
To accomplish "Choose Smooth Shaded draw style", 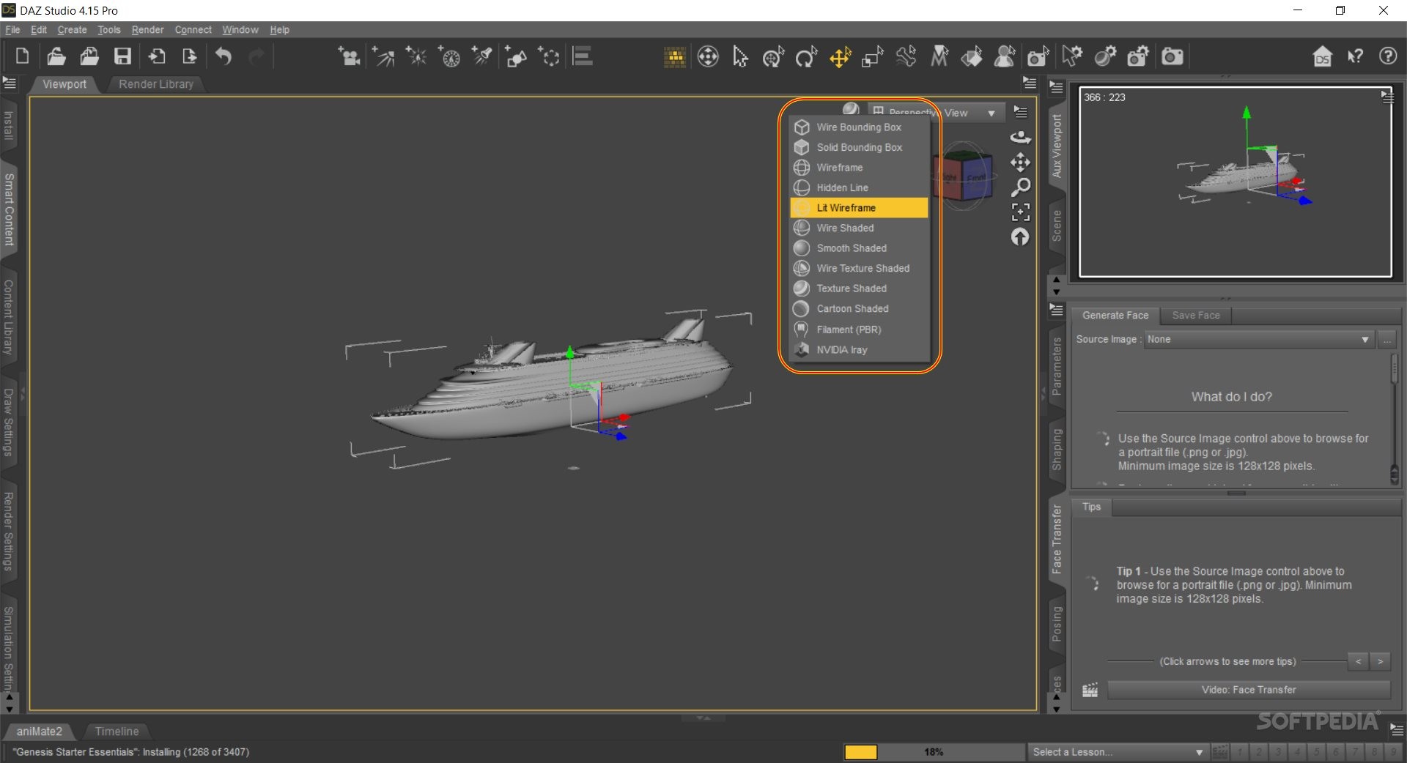I will click(x=859, y=248).
